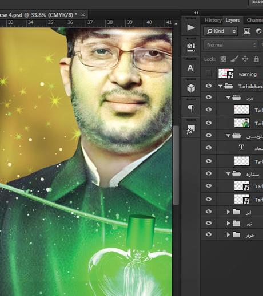Filter layers by pixel layers icon

[x=247, y=31]
